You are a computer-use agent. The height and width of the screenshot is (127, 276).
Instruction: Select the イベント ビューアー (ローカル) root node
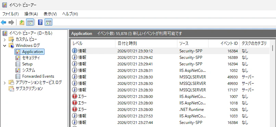pyautogui.click(x=30, y=33)
